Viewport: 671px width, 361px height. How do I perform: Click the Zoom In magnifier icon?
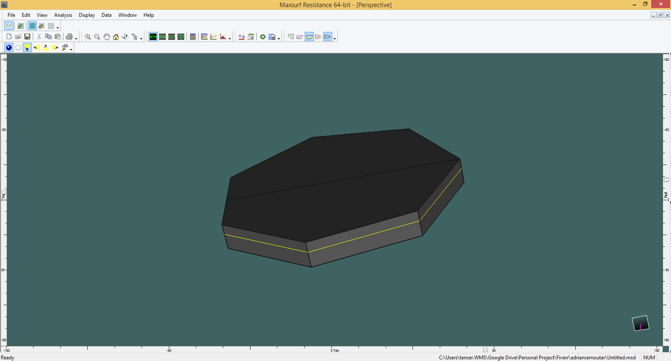click(88, 37)
